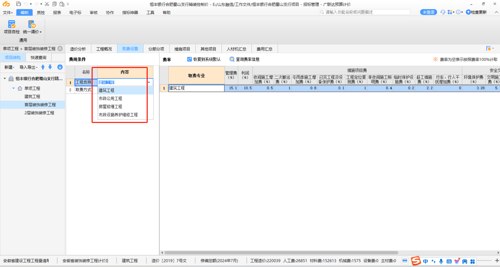Click the scissors cut icon
Image resolution: width=500 pixels, height=267 pixels.
point(47,4)
